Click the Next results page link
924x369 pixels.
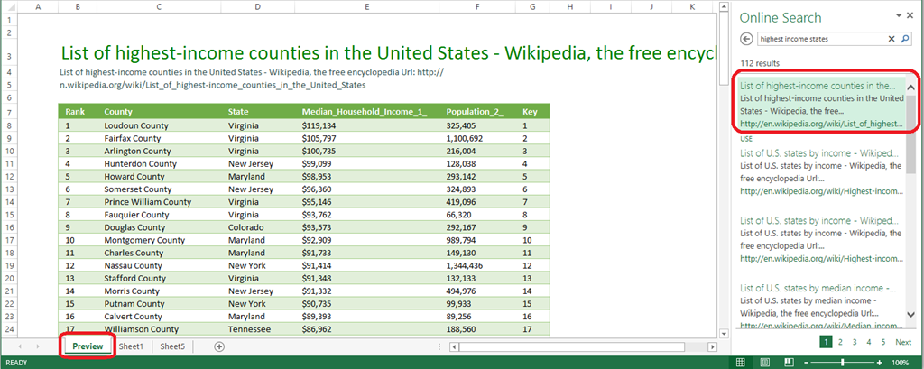click(x=902, y=342)
